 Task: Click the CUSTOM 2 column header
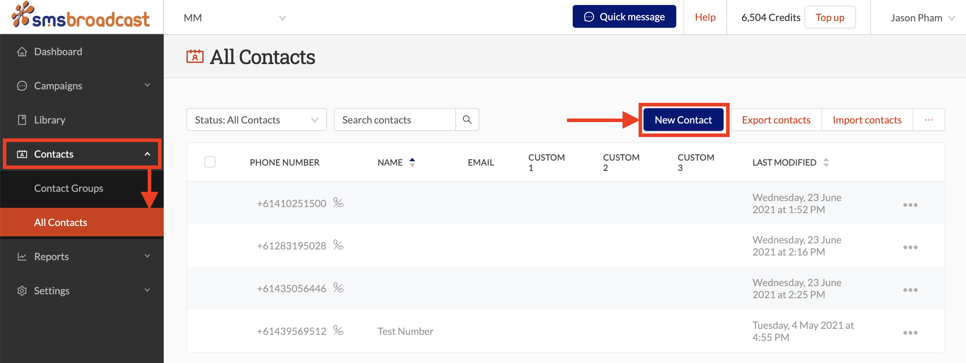pos(621,162)
